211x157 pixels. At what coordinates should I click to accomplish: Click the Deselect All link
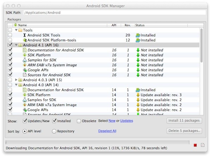pos(107,131)
